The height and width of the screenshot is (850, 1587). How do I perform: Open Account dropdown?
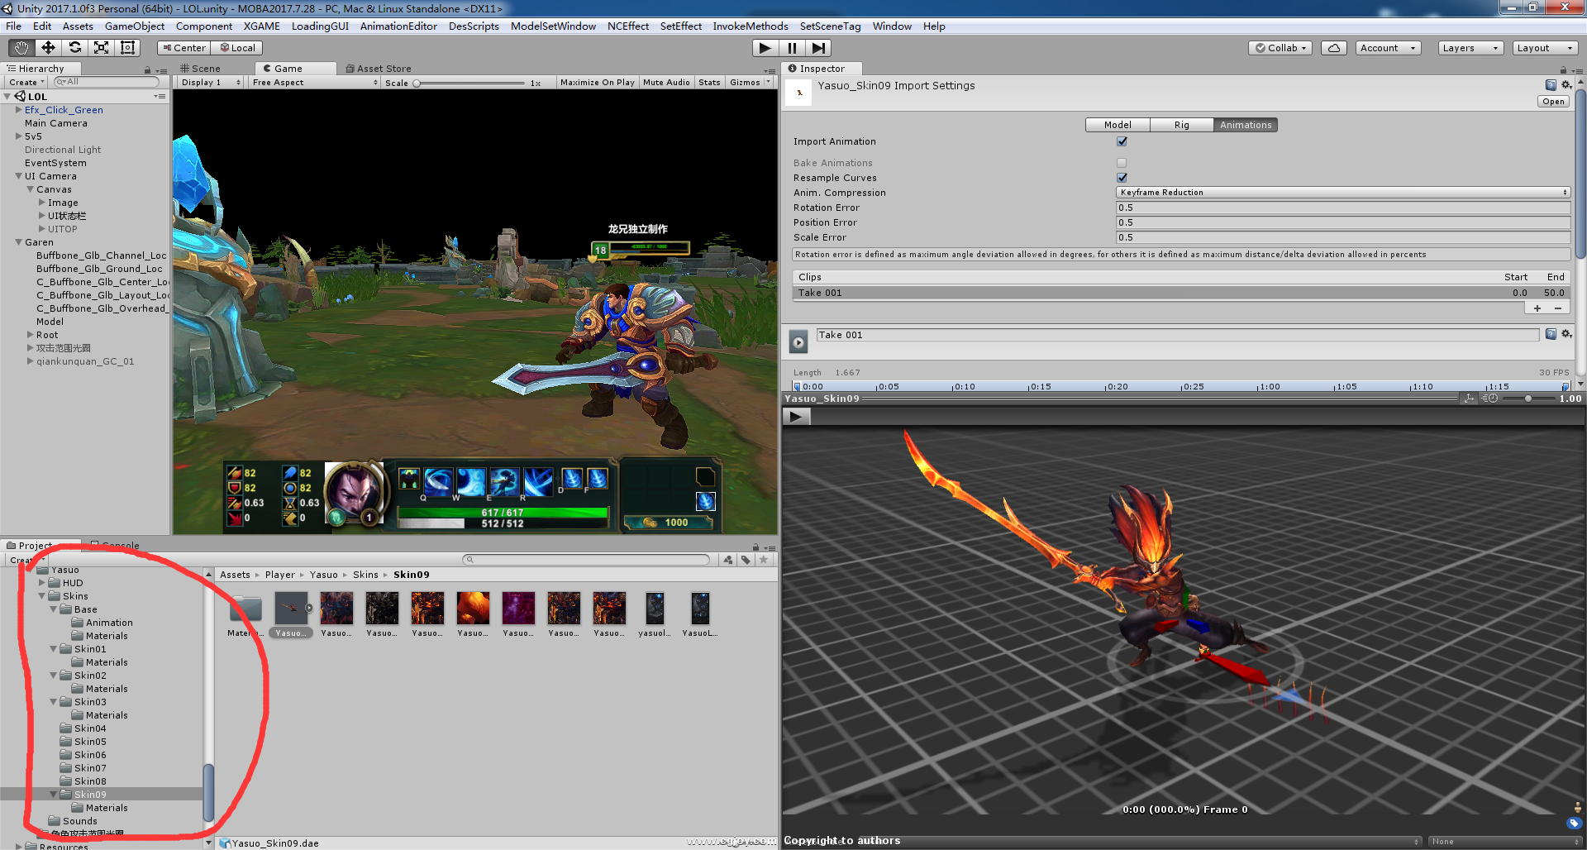click(x=1389, y=48)
